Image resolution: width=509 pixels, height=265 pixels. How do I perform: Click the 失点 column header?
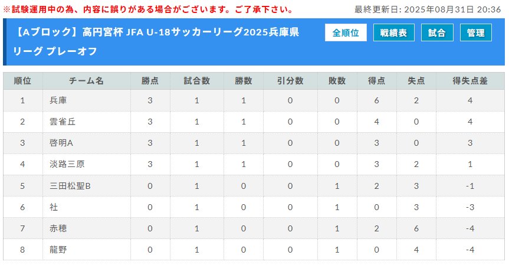click(416, 81)
